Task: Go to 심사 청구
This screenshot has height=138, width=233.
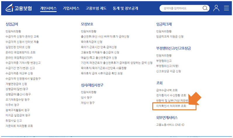Action: (x=86, y=97)
